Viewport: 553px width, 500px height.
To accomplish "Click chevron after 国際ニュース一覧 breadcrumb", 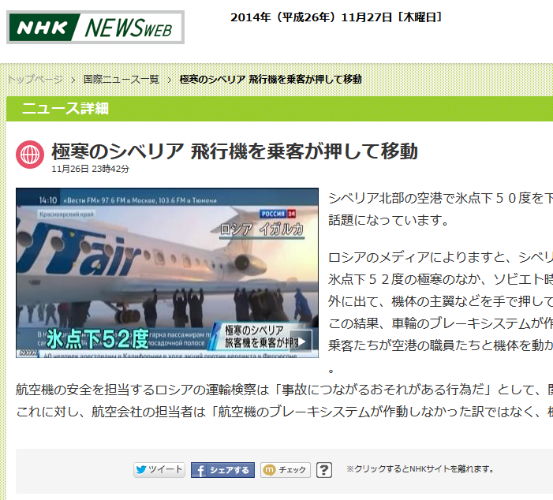I will click(x=170, y=80).
